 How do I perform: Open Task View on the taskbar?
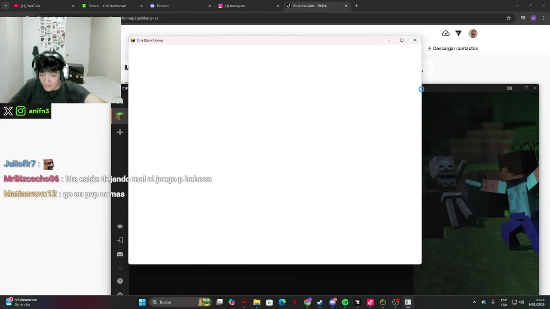219,302
